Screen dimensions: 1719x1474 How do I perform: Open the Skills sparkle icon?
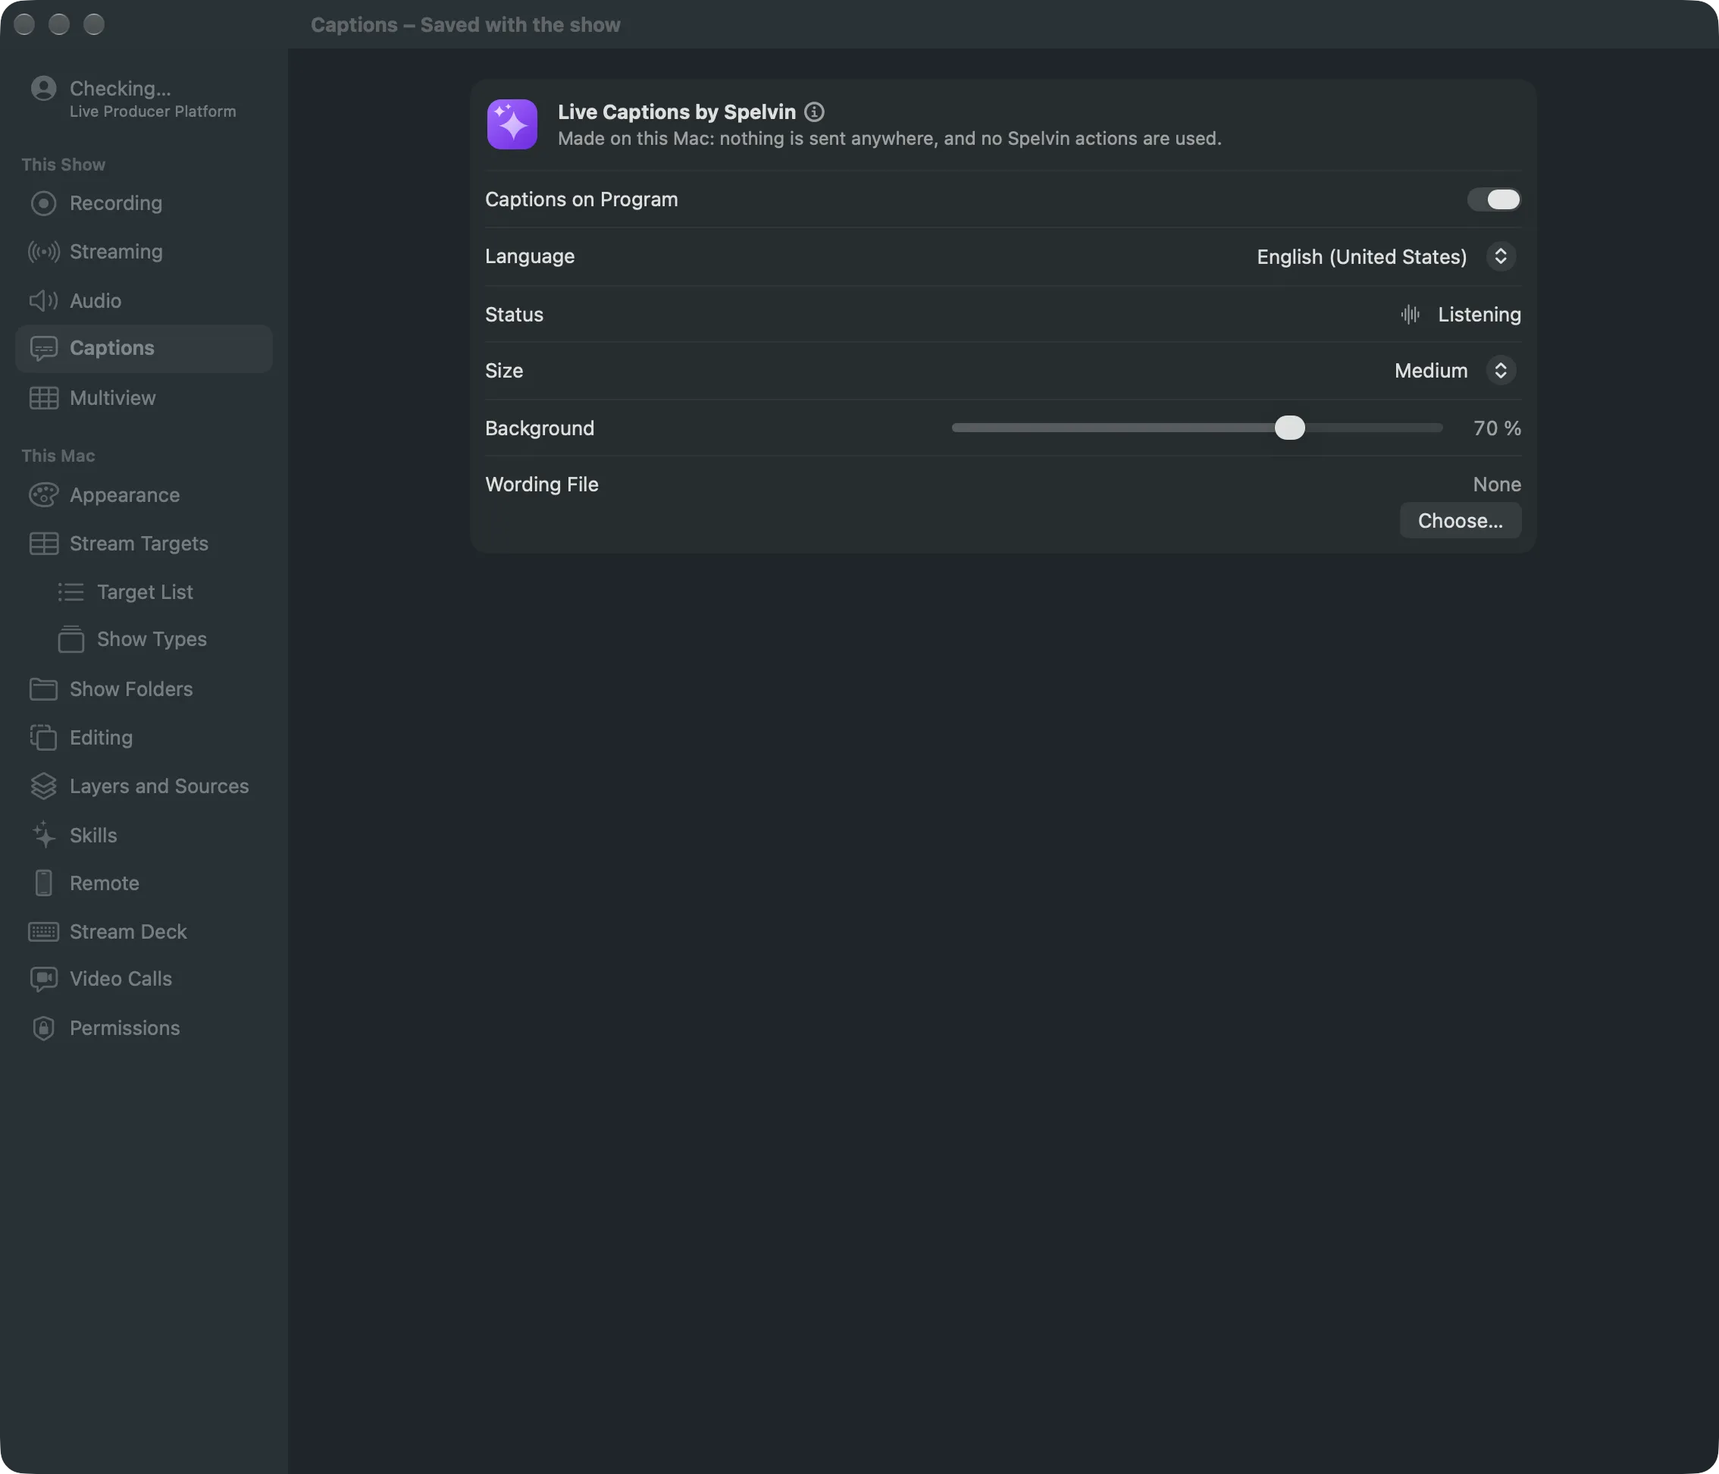pos(43,835)
